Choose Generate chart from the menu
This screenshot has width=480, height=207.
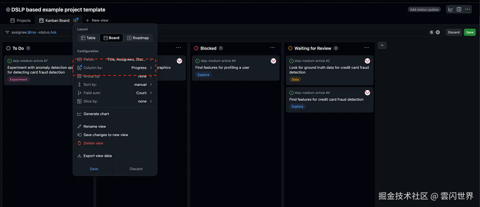(96, 114)
